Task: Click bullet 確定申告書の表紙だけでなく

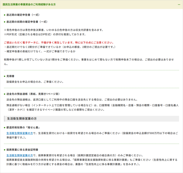Action: [x=40, y=51]
